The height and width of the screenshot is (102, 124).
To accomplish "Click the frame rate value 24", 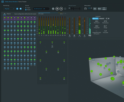I will coord(44,9).
